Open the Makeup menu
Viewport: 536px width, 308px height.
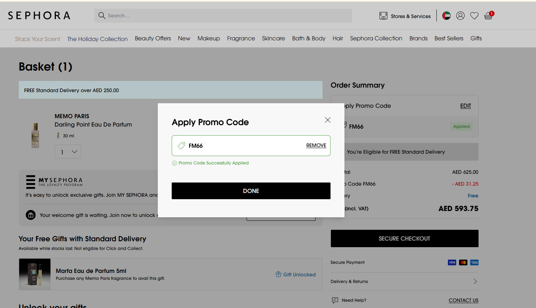tap(209, 38)
